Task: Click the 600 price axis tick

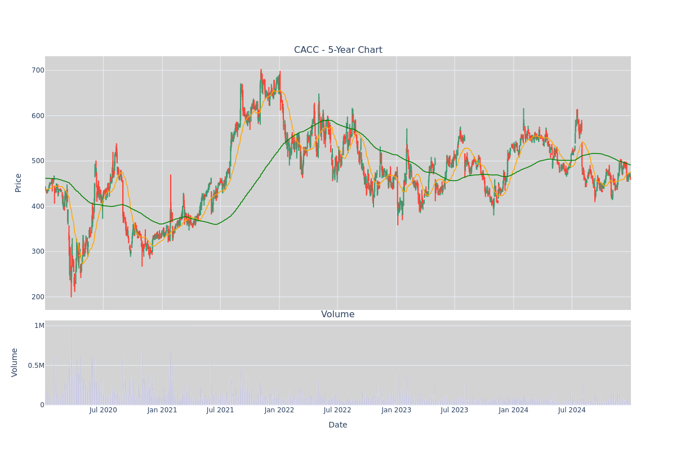Action: click(38, 116)
